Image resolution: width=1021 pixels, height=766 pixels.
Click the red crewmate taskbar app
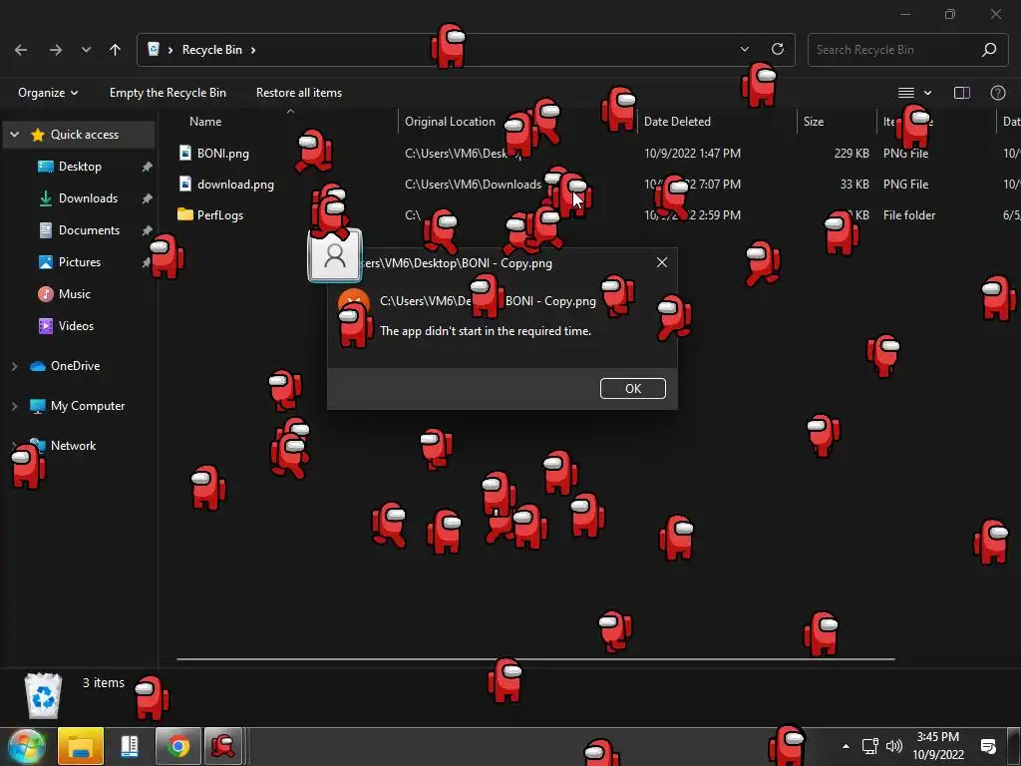223,746
